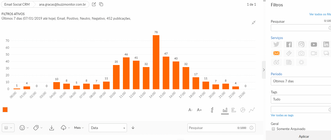Screen dimensions: 331x140
Task: Toggle the orange Email service filter
Action: (276, 53)
